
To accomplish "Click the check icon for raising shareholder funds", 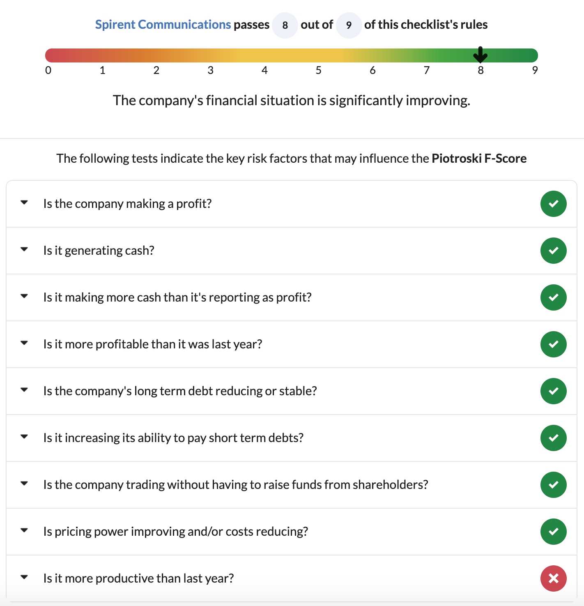I will tap(553, 485).
